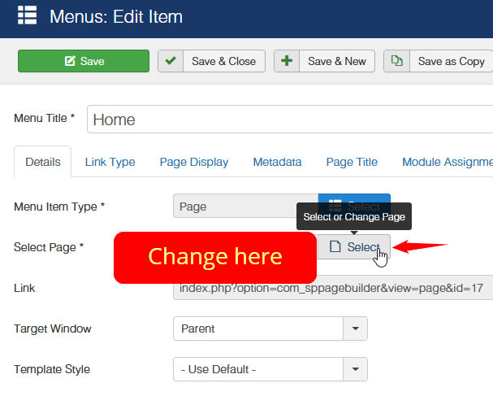Expand the Target Window dropdown arrow
493x396 pixels.
(x=356, y=329)
